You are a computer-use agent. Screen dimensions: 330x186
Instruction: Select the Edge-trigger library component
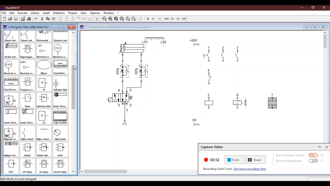pyautogui.click(x=27, y=51)
